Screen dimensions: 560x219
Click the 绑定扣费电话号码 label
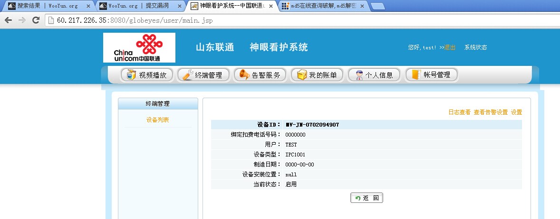pos(256,135)
